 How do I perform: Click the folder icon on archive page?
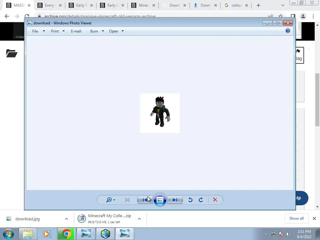tap(12, 53)
